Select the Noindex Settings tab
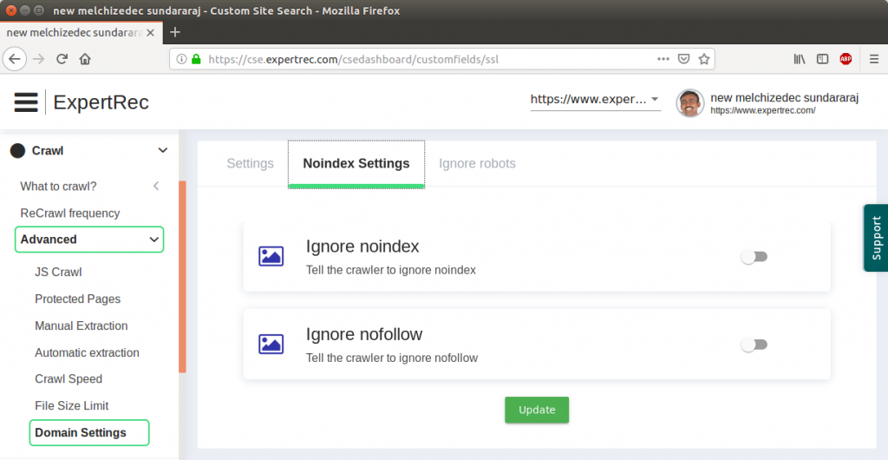The height and width of the screenshot is (460, 888). click(x=356, y=164)
